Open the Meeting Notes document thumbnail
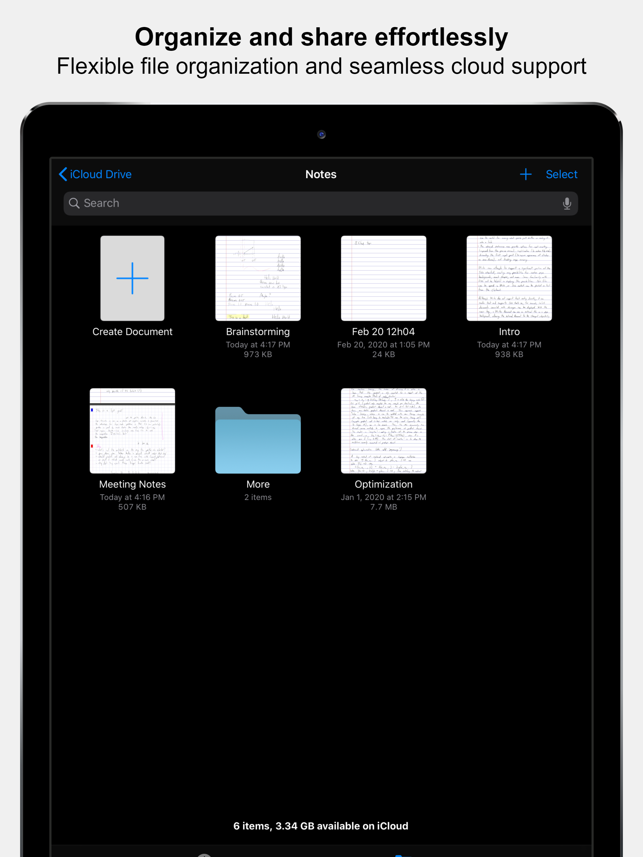This screenshot has width=643, height=857. pos(132,430)
